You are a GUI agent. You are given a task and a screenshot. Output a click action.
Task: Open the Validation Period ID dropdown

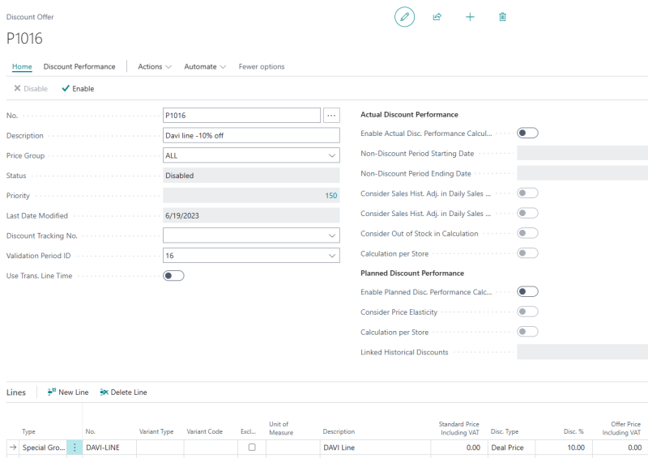coord(332,256)
